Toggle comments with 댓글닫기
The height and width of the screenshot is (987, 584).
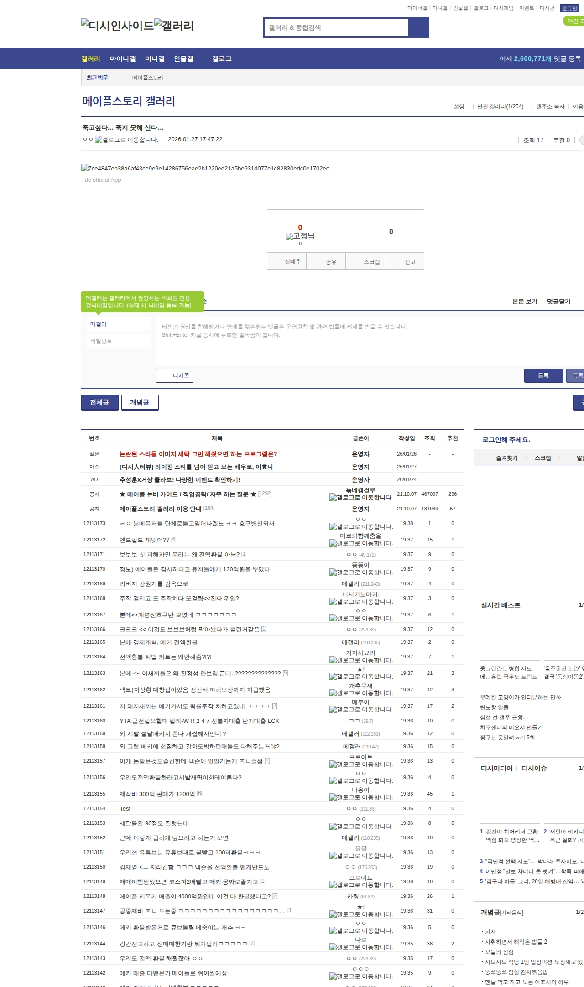click(x=558, y=302)
